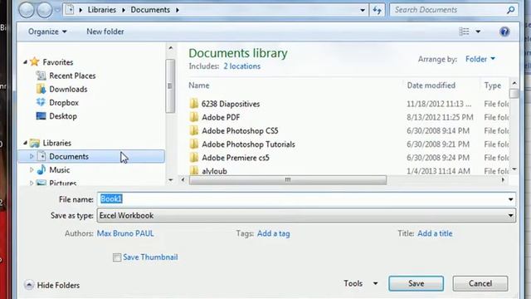This screenshot has width=531, height=299.
Task: Expand the Music library node
Action: point(32,169)
